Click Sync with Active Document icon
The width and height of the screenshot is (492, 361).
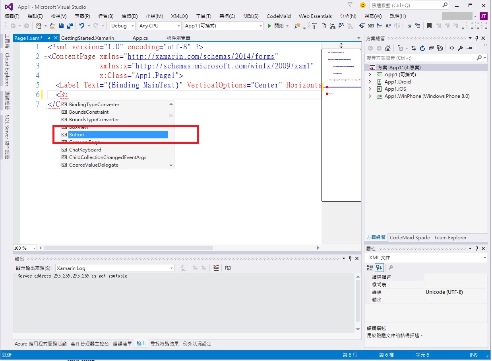point(414,48)
